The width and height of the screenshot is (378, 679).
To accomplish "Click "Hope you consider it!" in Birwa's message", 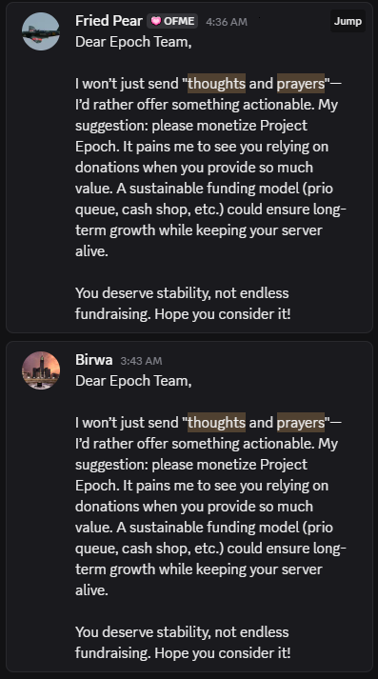I will point(223,653).
